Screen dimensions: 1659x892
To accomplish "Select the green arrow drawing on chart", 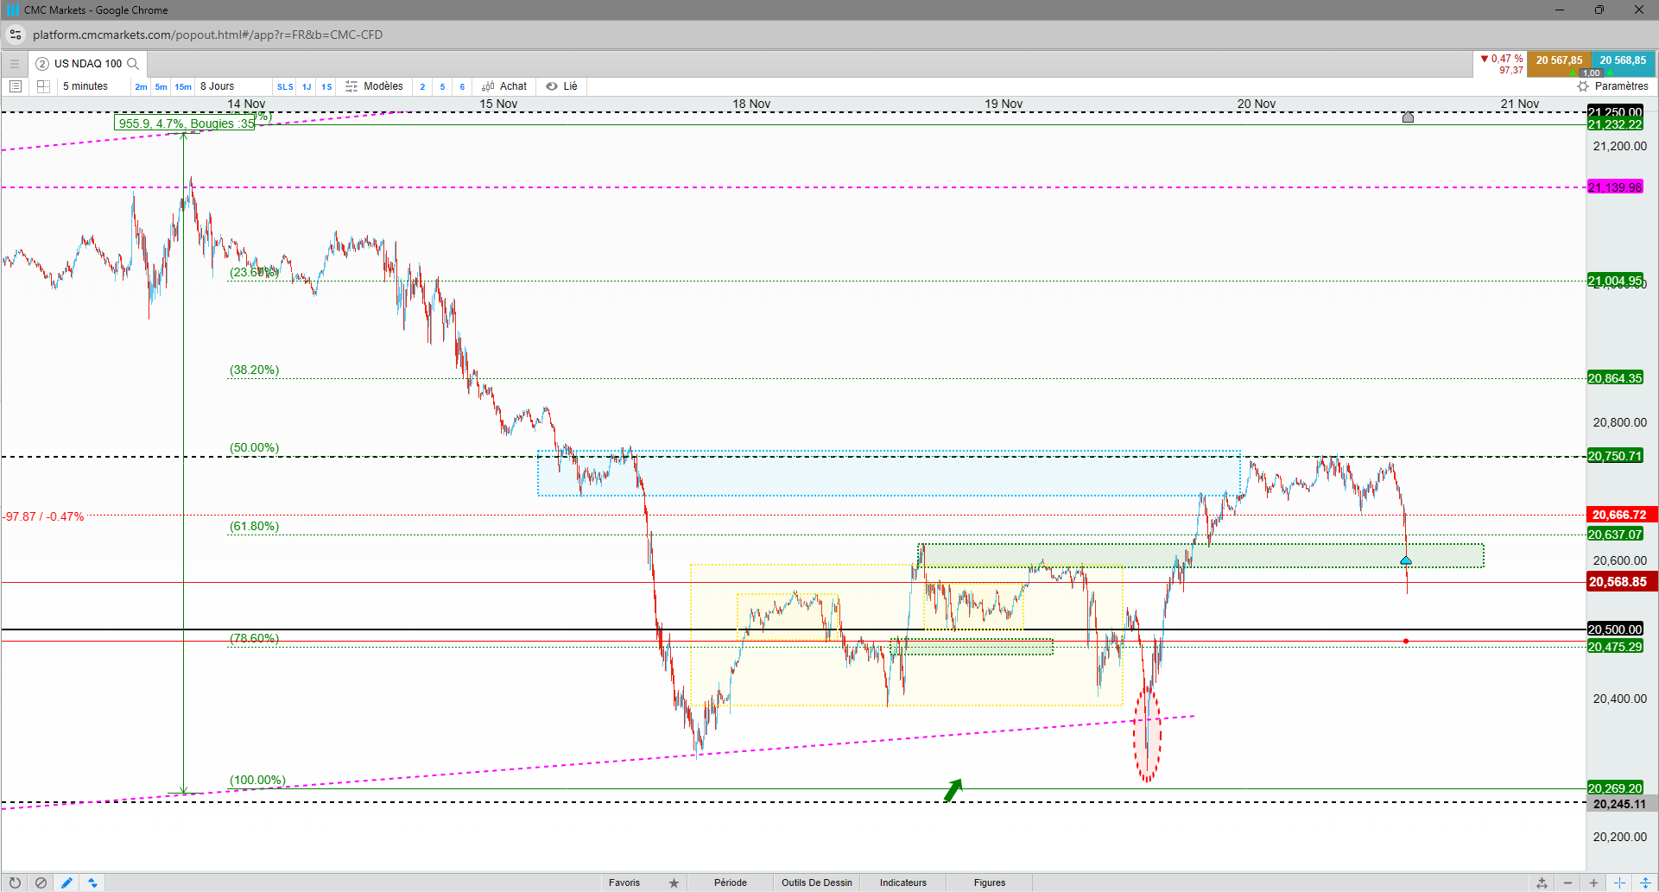I will pyautogui.click(x=953, y=789).
